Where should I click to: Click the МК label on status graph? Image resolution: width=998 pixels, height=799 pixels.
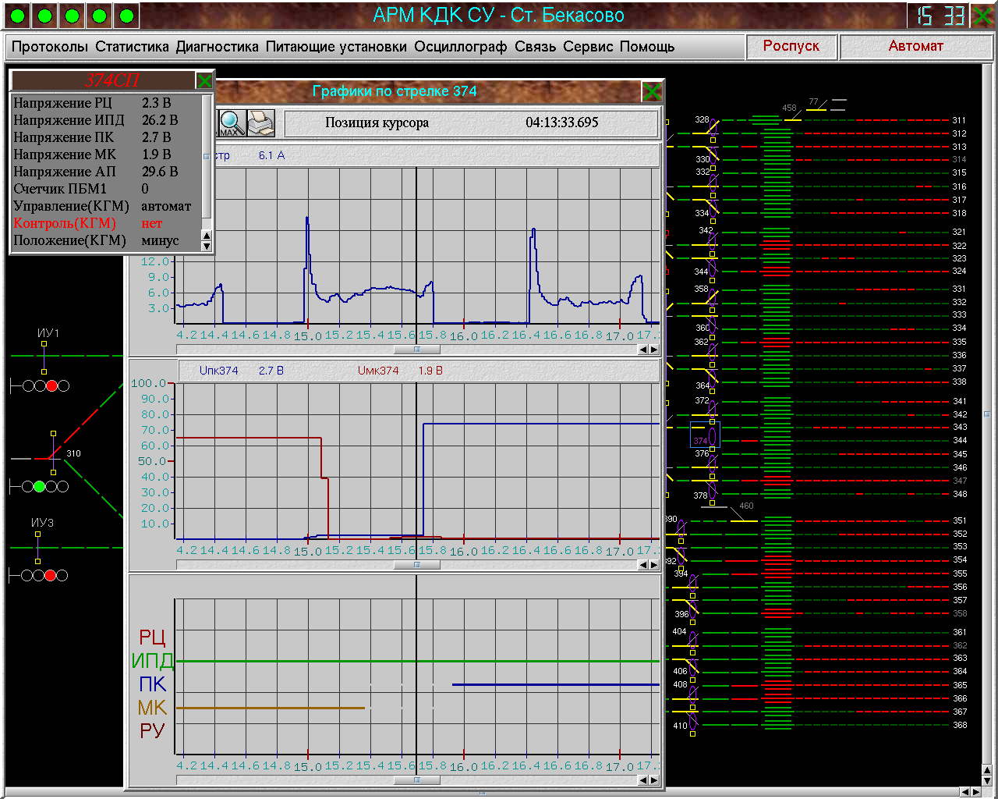pos(152,708)
